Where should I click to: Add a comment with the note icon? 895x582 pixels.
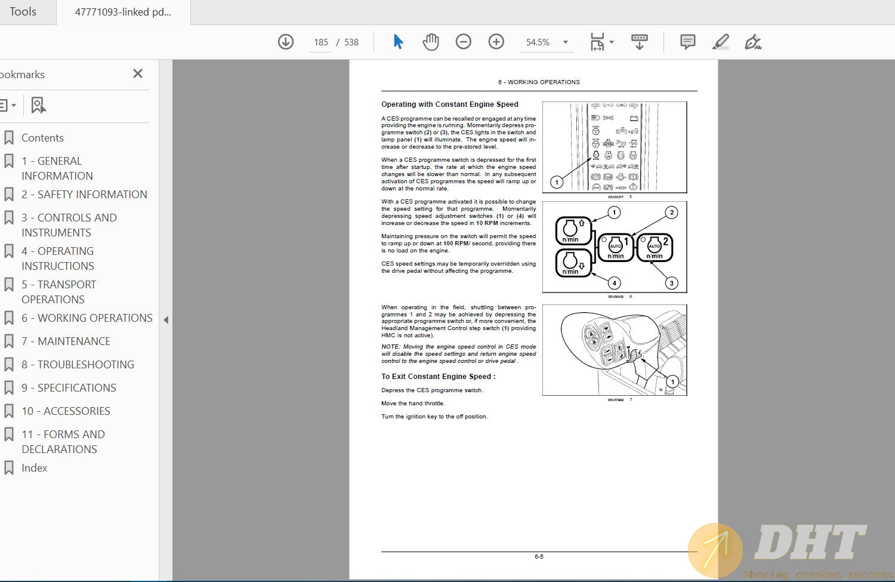(x=687, y=42)
